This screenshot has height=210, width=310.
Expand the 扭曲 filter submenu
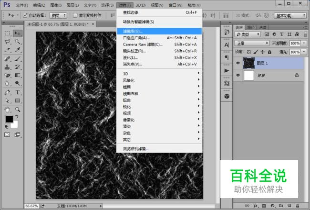pos(159,100)
